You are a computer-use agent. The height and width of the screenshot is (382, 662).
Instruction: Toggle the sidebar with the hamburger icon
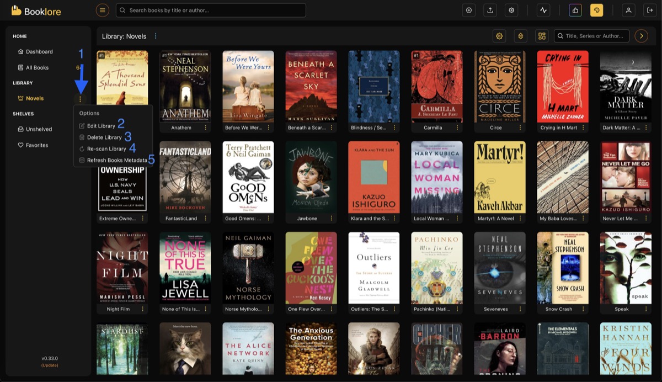pyautogui.click(x=103, y=10)
